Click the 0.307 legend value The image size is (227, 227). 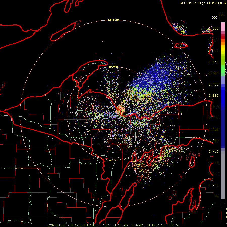click(x=214, y=174)
